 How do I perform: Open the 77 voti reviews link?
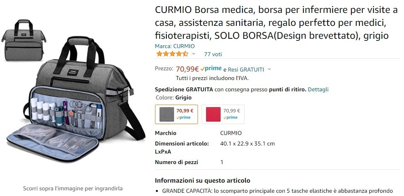tap(213, 54)
